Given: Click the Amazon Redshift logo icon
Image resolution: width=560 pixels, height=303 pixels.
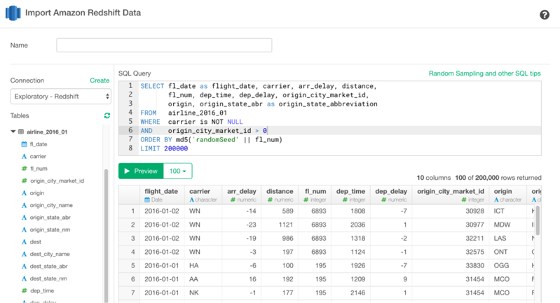Looking at the screenshot, I should [13, 13].
